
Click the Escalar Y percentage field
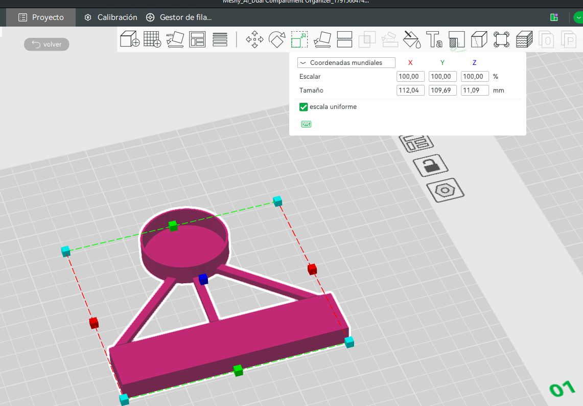point(442,77)
